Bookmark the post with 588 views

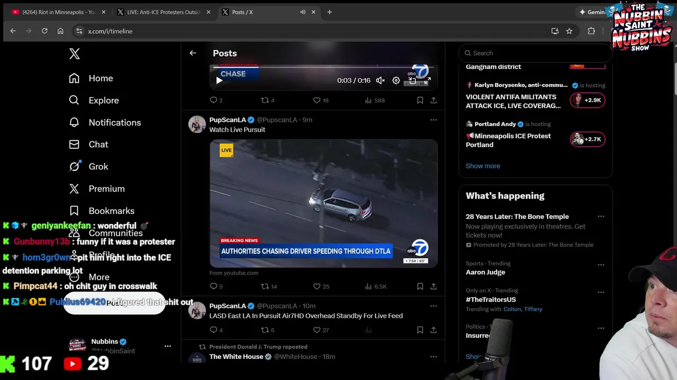point(420,100)
